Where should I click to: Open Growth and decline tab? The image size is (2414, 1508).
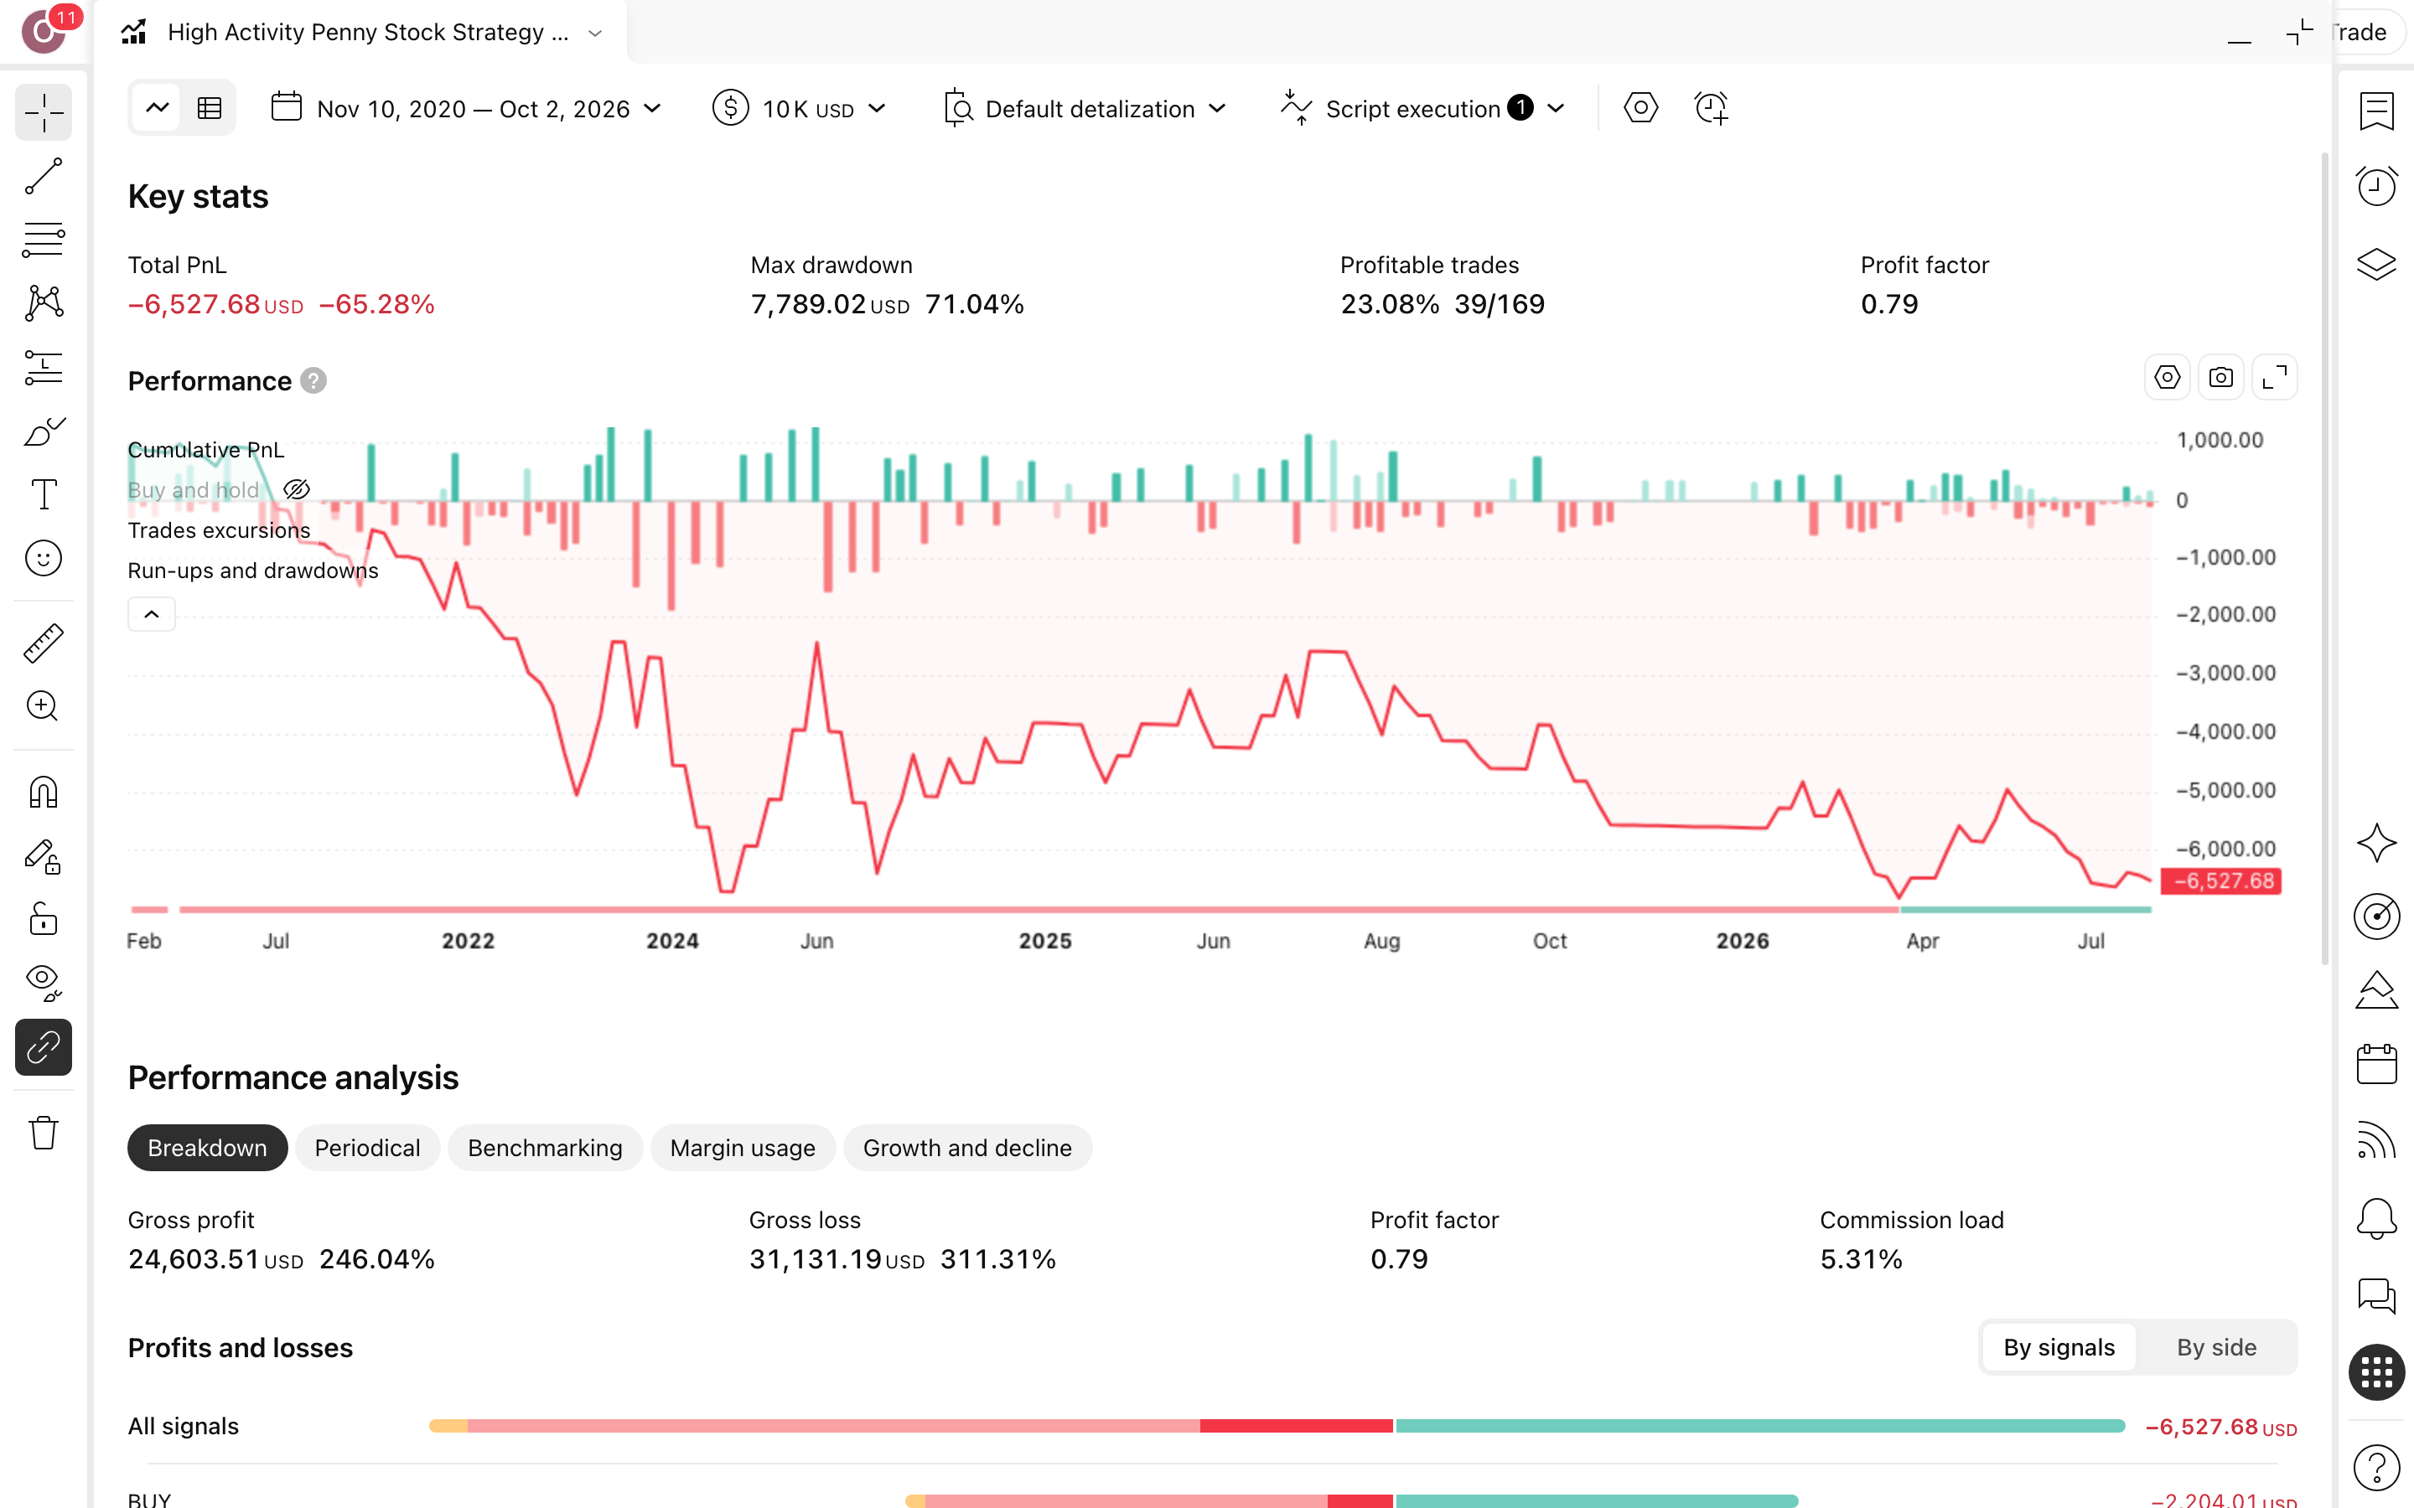point(967,1148)
